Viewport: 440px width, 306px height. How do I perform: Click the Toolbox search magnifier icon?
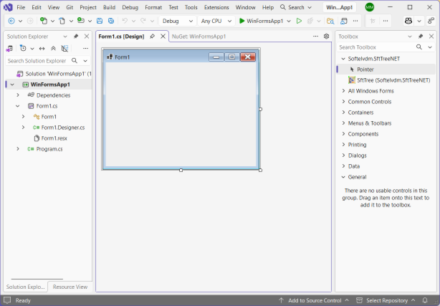pos(419,47)
